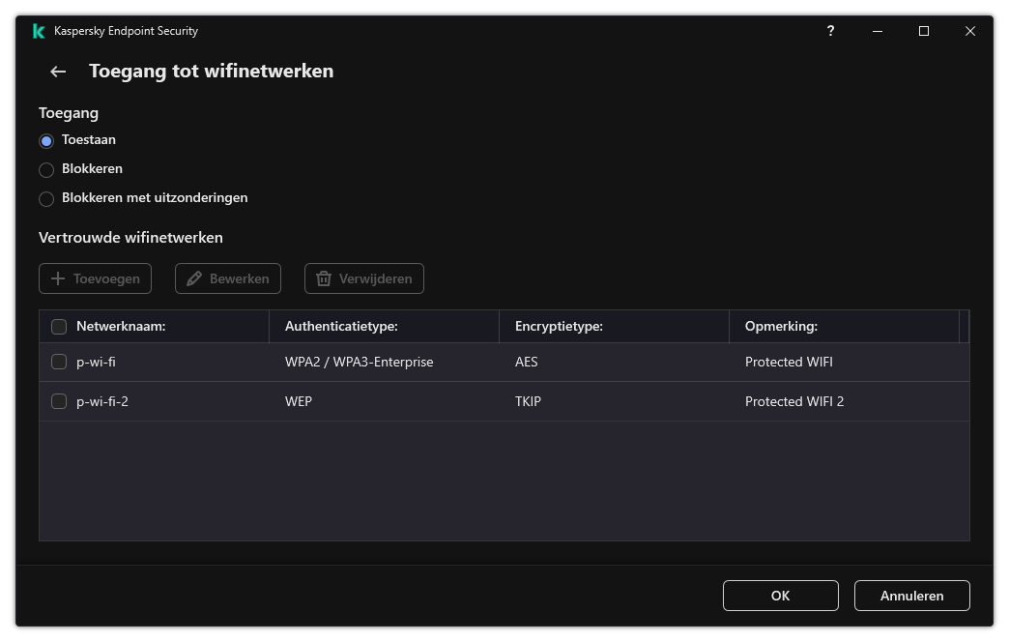Dismiss the dialog via Annuleren
1009x642 pixels.
pyautogui.click(x=911, y=596)
